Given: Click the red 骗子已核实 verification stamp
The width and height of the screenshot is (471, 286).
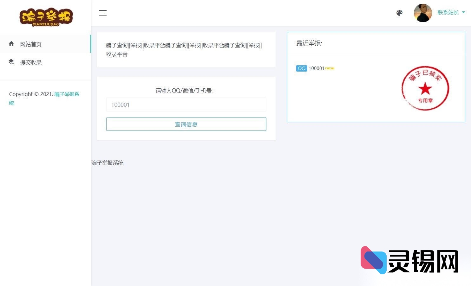Looking at the screenshot, I should [x=425, y=88].
